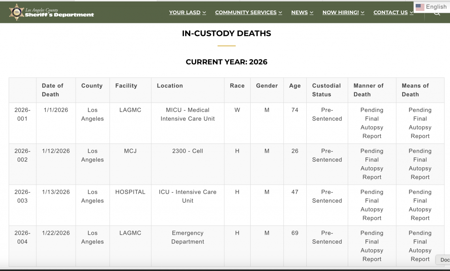The image size is (450, 271).
Task: Open the English language selector
Action: pos(431,7)
